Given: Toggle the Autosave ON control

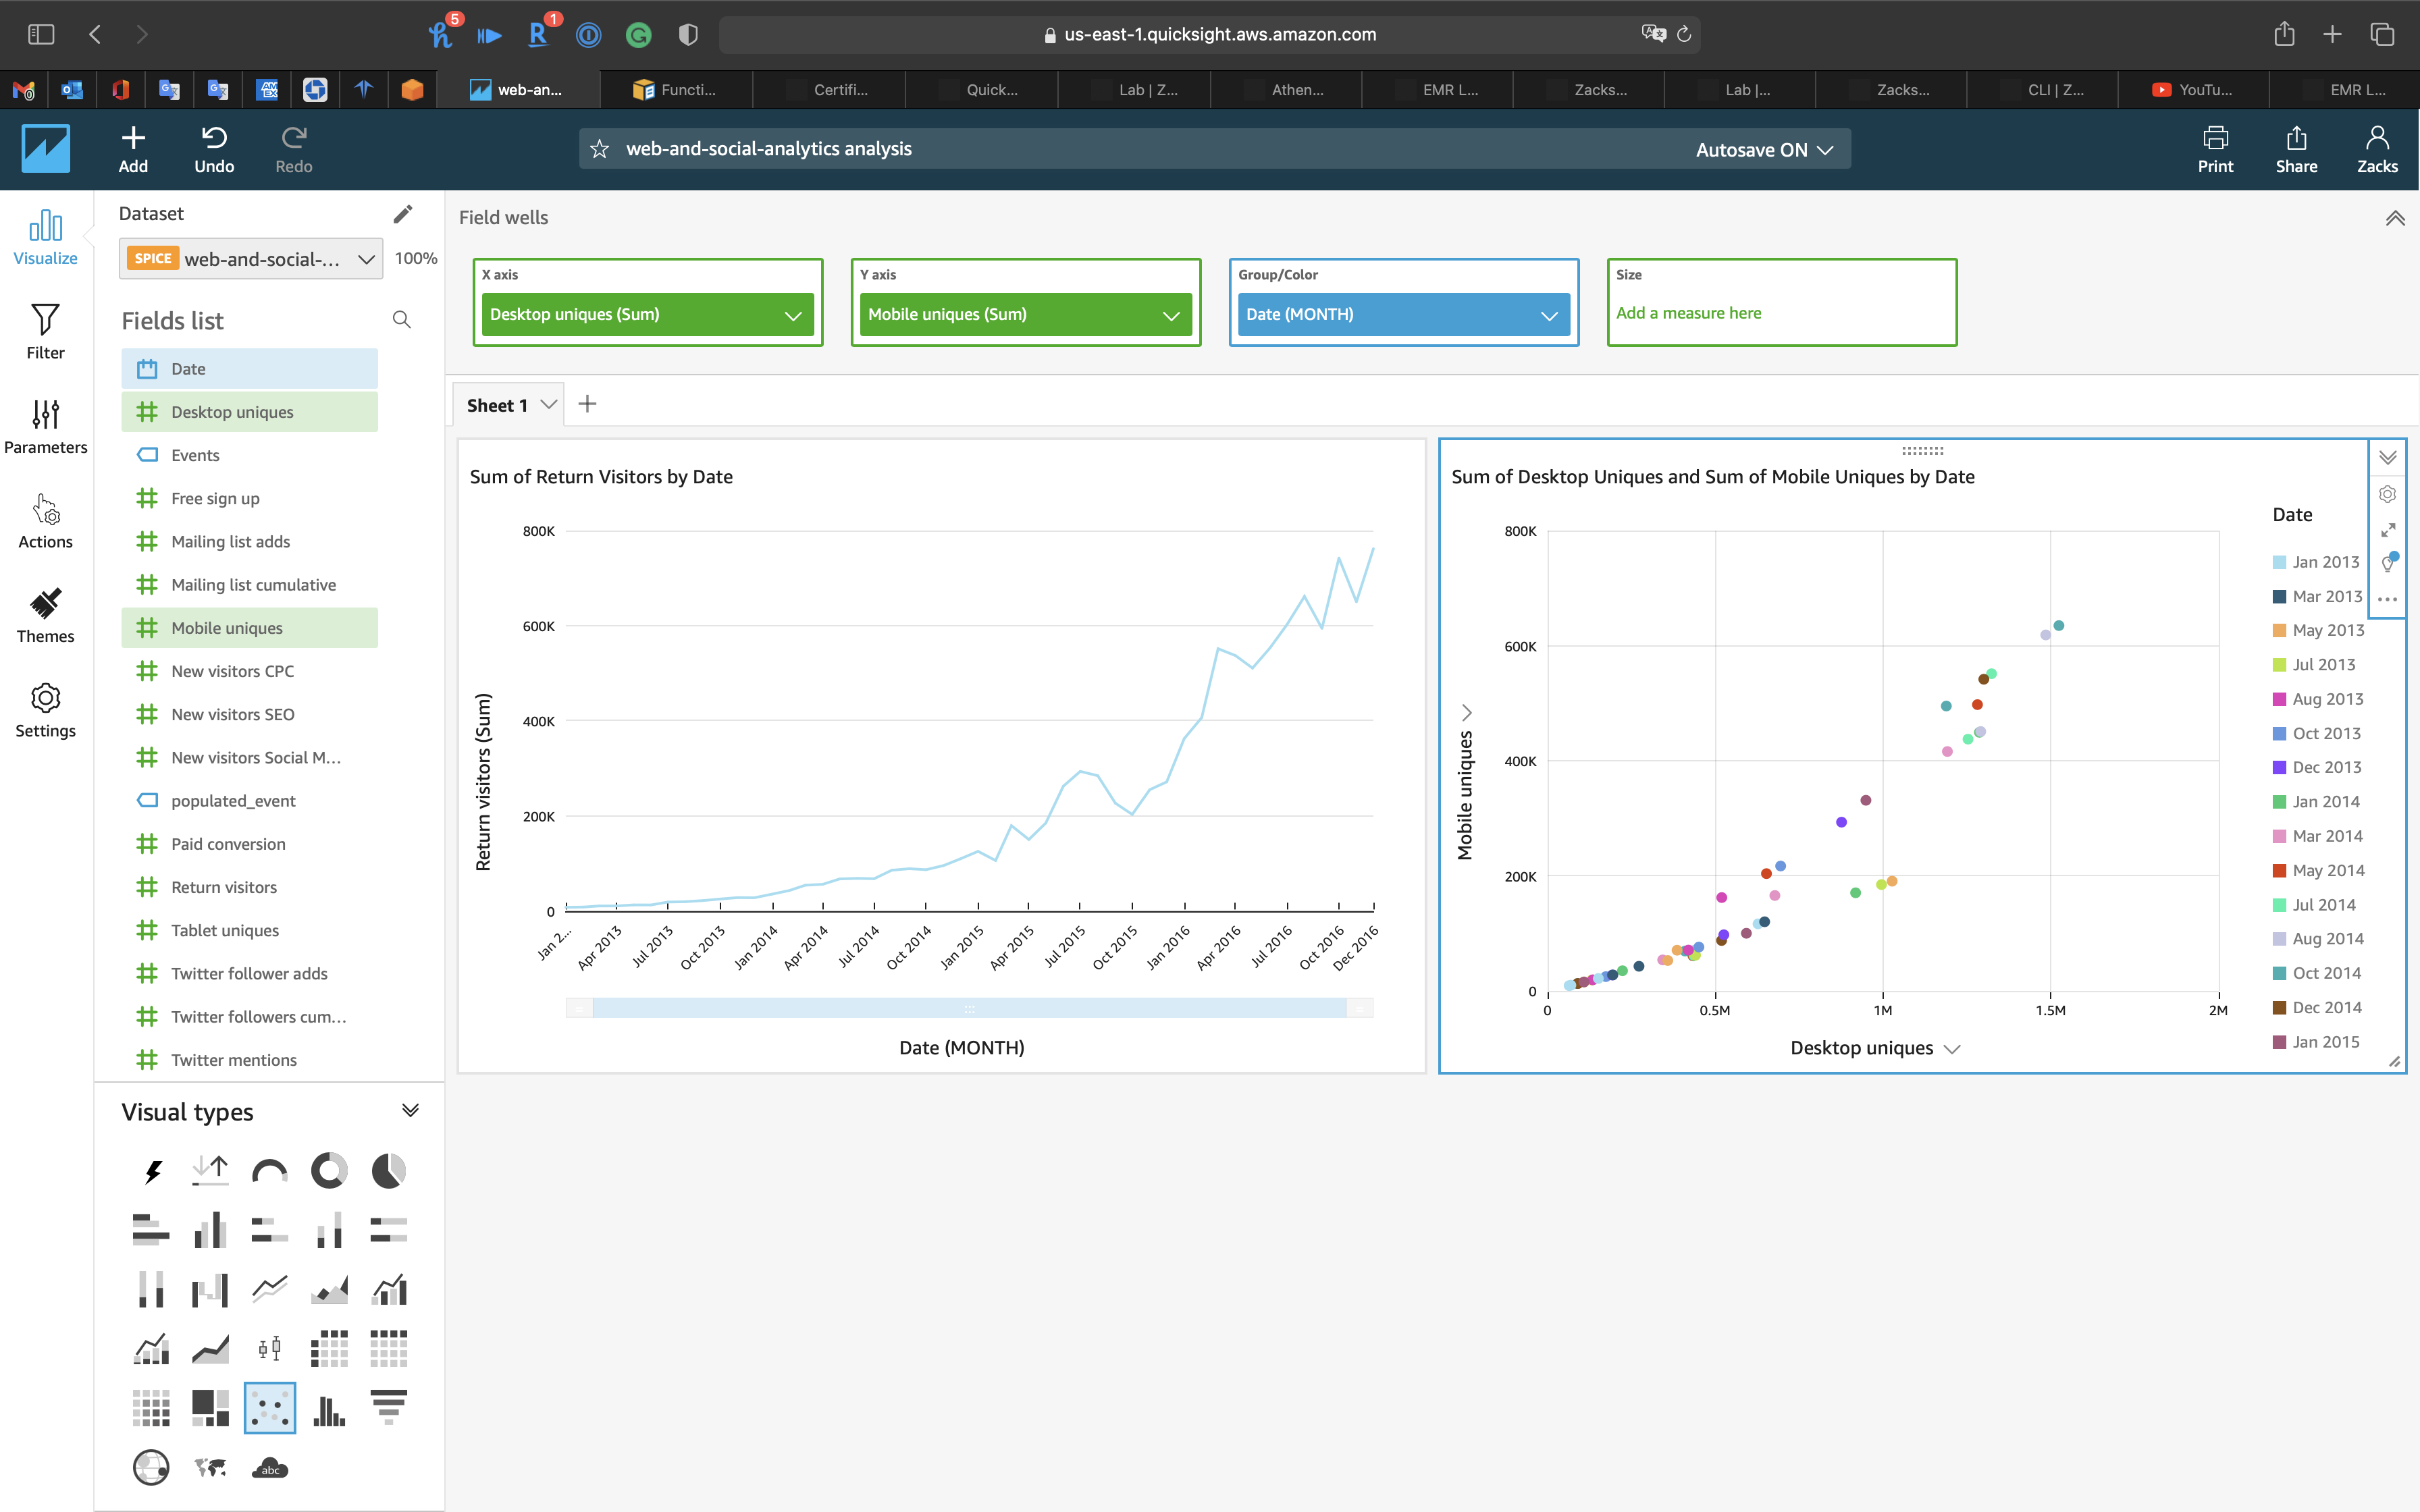Looking at the screenshot, I should pyautogui.click(x=1764, y=149).
